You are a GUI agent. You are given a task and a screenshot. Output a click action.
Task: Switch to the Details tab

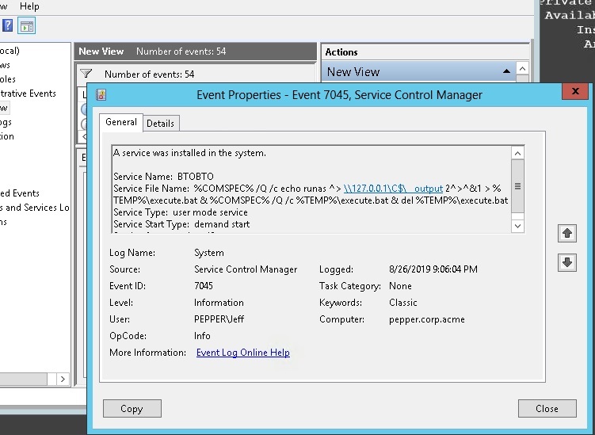[161, 124]
